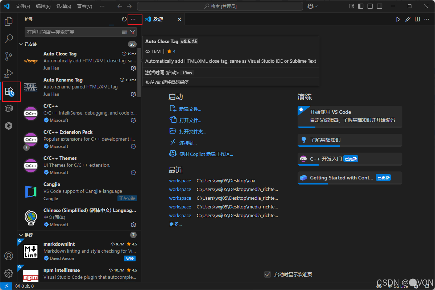Viewport: 435px width, 290px height.
Task: Open manage gear for C/C++ Themes
Action: 133,173
